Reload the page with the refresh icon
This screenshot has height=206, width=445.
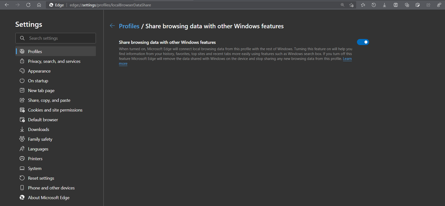tap(28, 5)
